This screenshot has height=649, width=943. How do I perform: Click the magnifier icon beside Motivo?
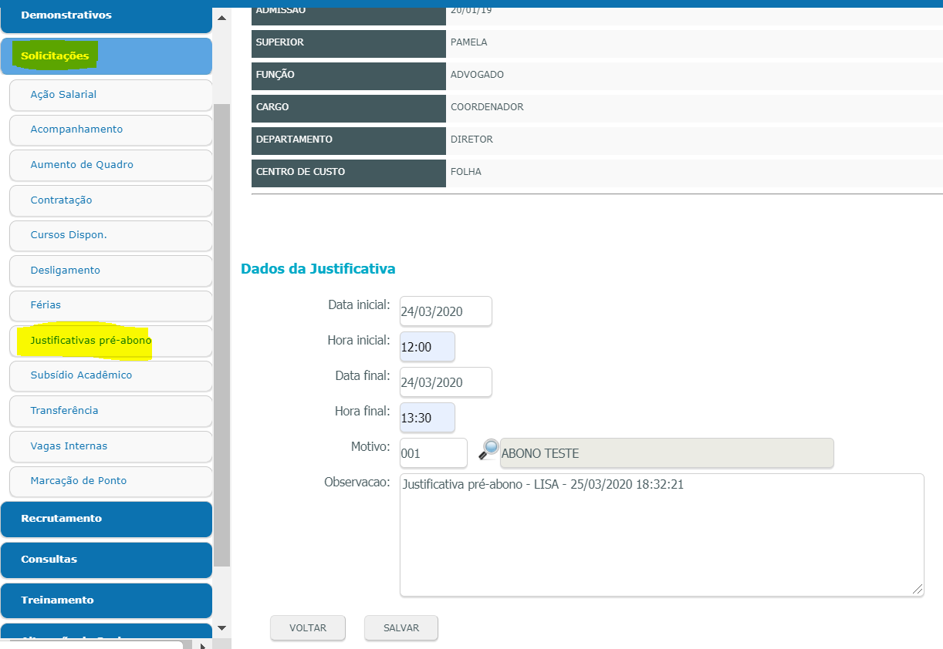488,449
